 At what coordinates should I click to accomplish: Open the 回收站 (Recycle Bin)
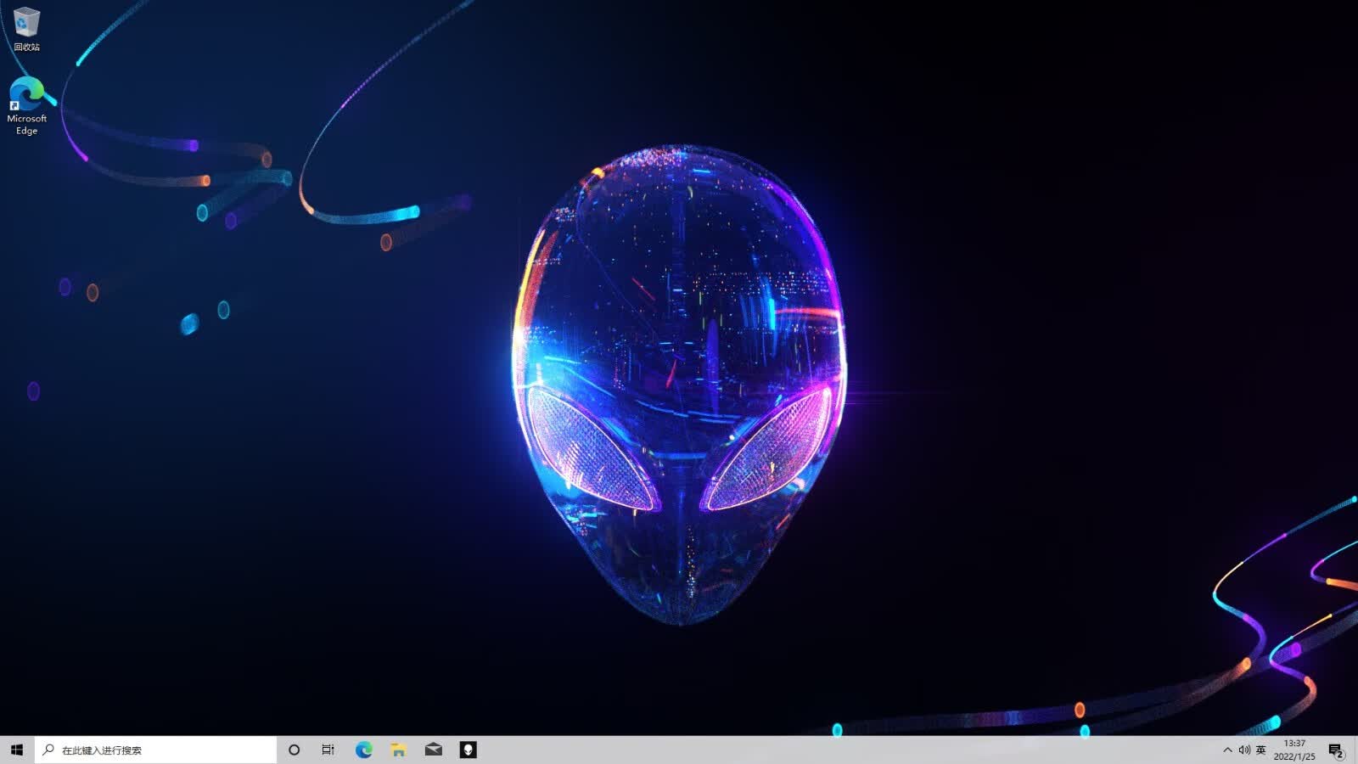(x=25, y=23)
